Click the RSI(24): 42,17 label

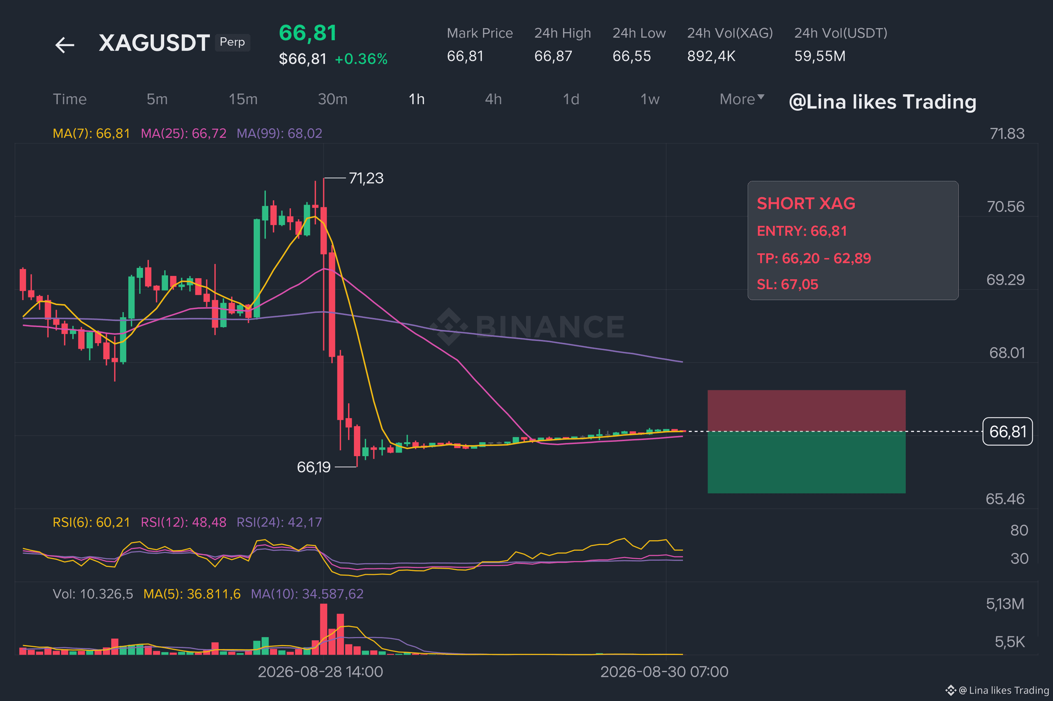pos(279,522)
